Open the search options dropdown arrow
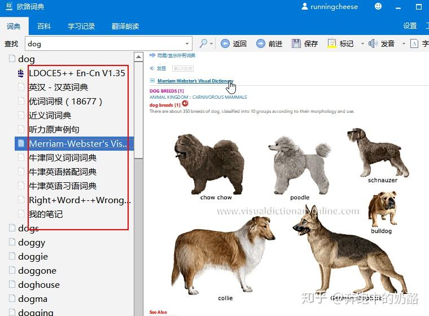Image resolution: width=429 pixels, height=316 pixels. point(212,44)
